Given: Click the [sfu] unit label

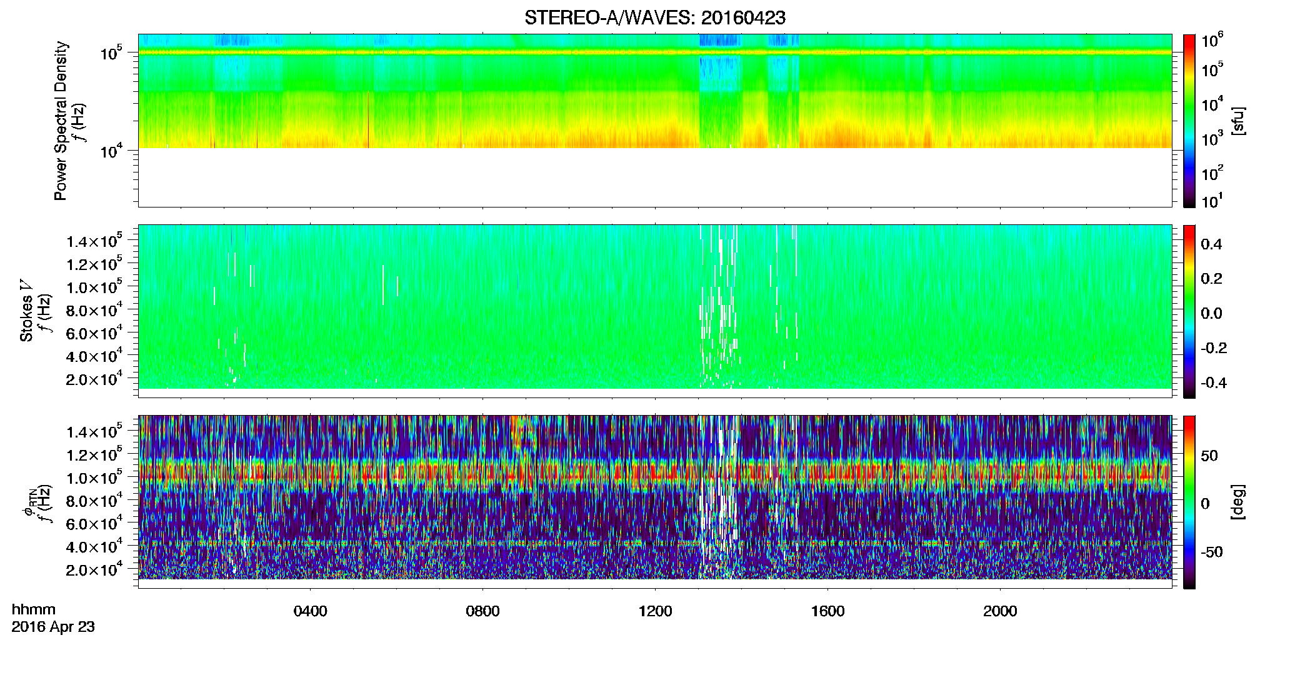Looking at the screenshot, I should pos(1238,121).
